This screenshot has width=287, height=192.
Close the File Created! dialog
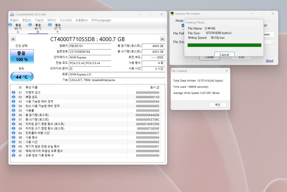(x=227, y=71)
